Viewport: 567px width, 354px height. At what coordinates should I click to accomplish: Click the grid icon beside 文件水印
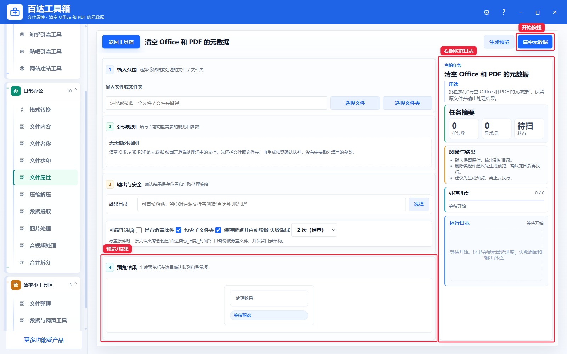22,160
